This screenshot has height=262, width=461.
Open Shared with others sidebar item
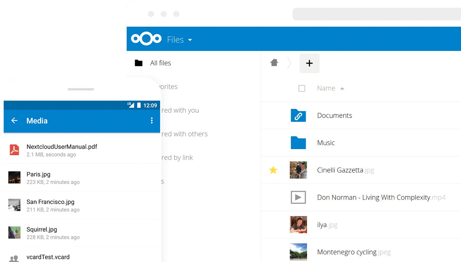click(x=184, y=134)
